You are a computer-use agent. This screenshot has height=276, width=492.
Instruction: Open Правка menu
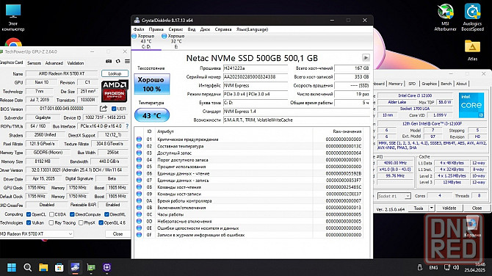[156, 29]
